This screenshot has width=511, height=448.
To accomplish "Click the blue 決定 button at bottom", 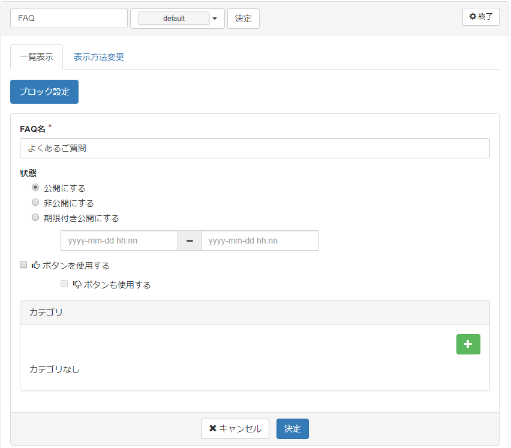I will [x=293, y=429].
